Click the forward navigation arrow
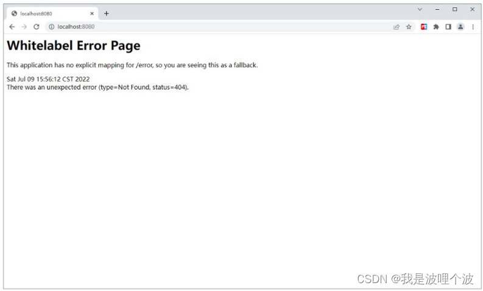The width and height of the screenshot is (483, 291). [24, 27]
